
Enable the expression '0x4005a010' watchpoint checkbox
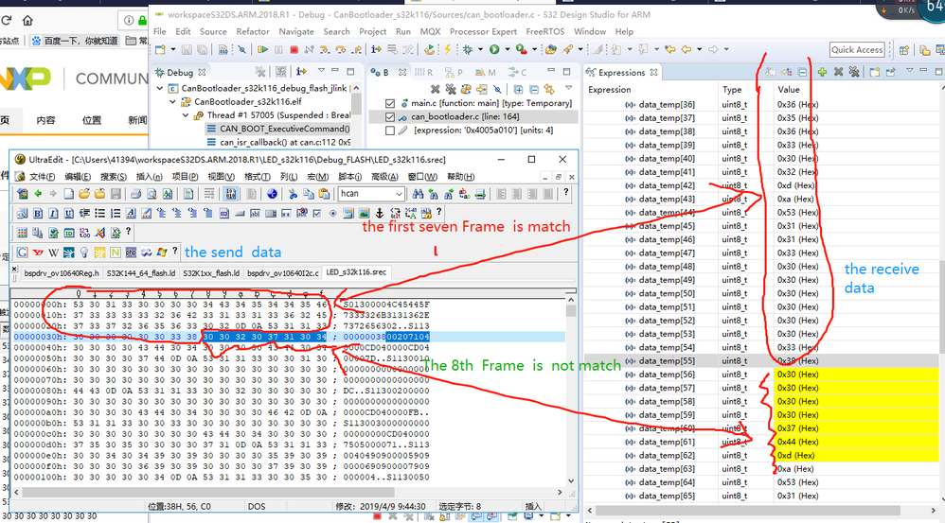pos(389,130)
